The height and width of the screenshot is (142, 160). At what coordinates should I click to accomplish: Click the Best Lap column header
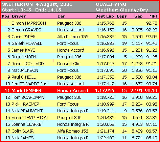pos(105,16)
